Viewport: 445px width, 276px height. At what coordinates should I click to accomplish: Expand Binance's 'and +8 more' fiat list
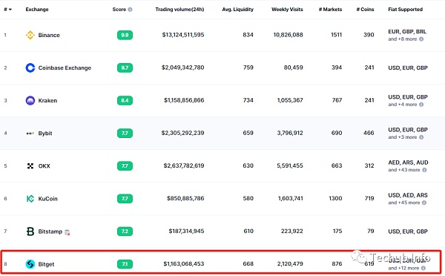pyautogui.click(x=403, y=39)
